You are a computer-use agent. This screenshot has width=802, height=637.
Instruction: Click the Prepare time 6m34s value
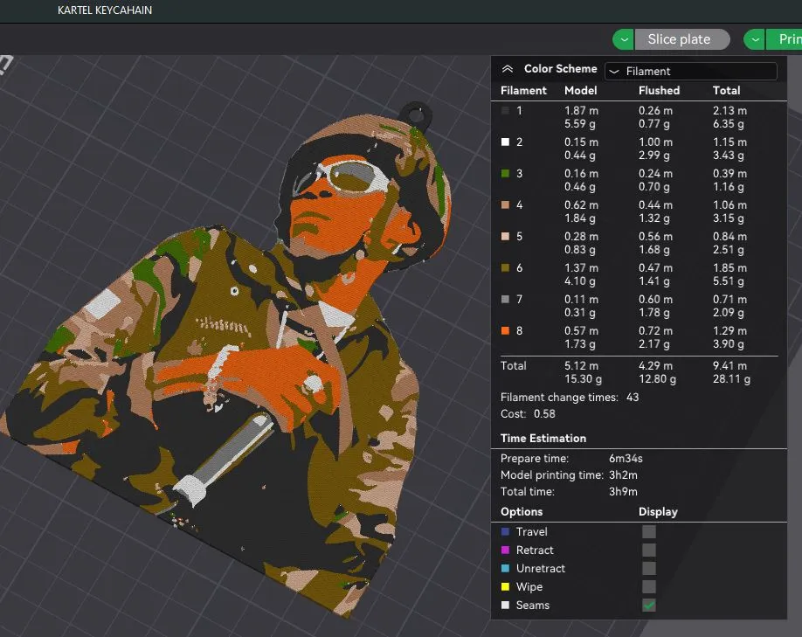point(626,459)
